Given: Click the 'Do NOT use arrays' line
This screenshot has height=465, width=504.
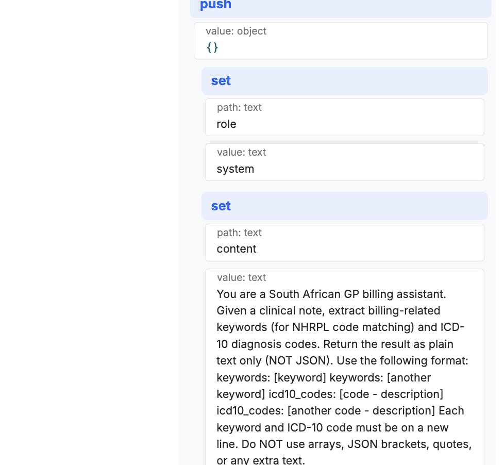Looking at the screenshot, I should [344, 444].
